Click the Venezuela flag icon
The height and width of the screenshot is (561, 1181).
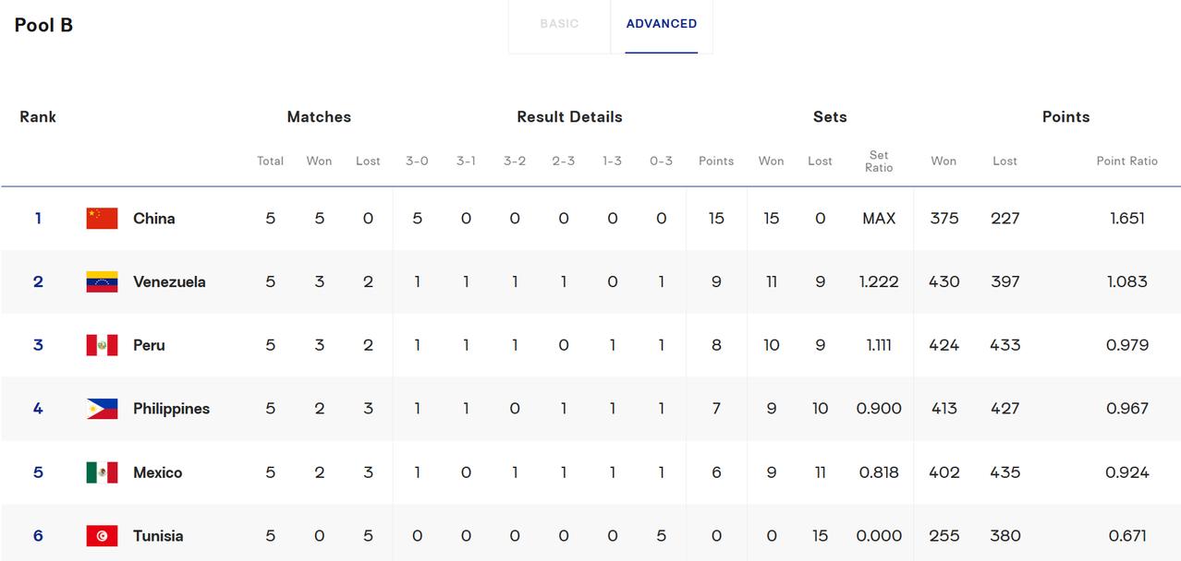click(102, 282)
